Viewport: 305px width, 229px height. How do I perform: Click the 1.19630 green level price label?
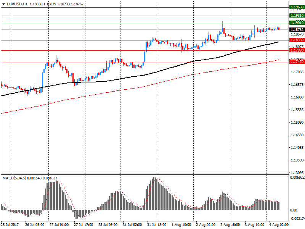click(297, 7)
